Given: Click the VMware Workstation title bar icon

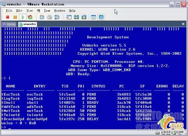Looking at the screenshot, I should pyautogui.click(x=3, y=4).
